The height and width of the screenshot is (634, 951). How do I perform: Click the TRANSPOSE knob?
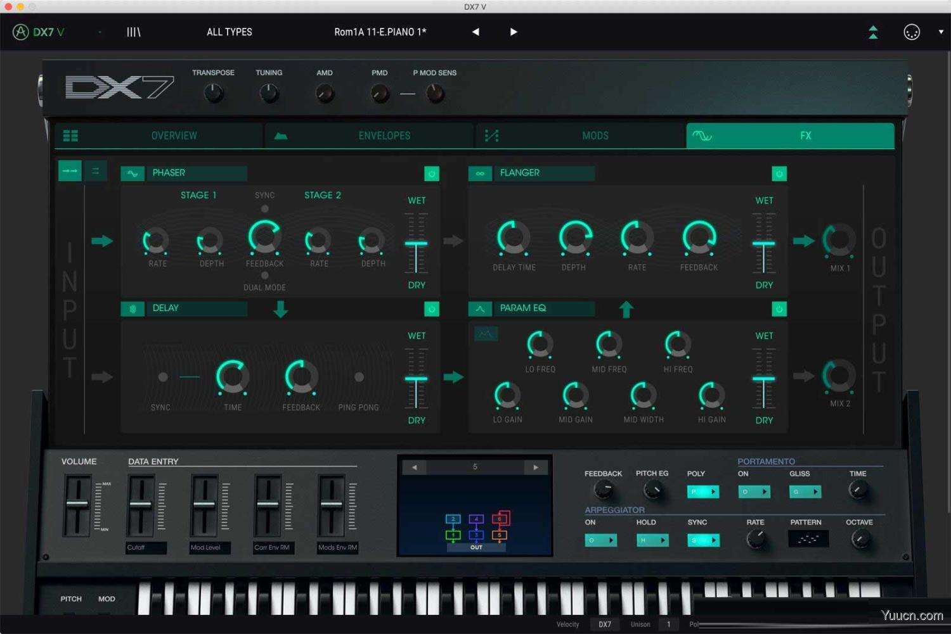coord(214,94)
